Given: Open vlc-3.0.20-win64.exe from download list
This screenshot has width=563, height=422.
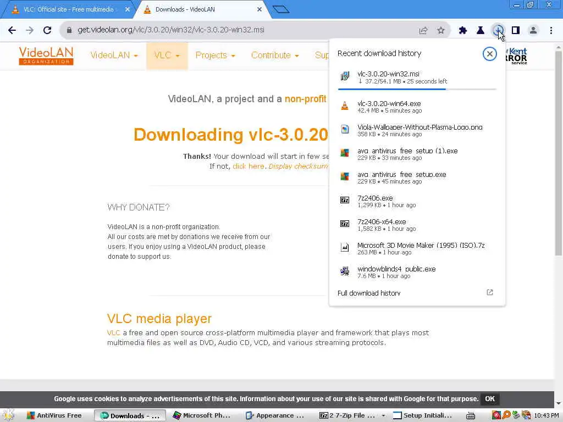Looking at the screenshot, I should click(417, 107).
